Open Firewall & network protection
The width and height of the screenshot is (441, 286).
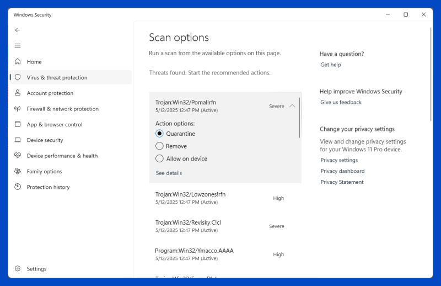71,109
